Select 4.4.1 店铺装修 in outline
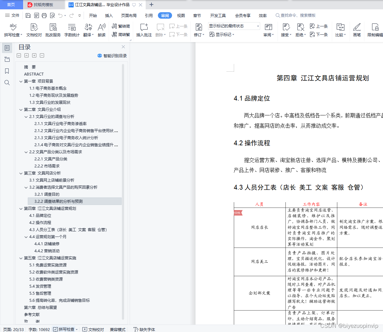The height and width of the screenshot is (332, 383). click(47, 244)
